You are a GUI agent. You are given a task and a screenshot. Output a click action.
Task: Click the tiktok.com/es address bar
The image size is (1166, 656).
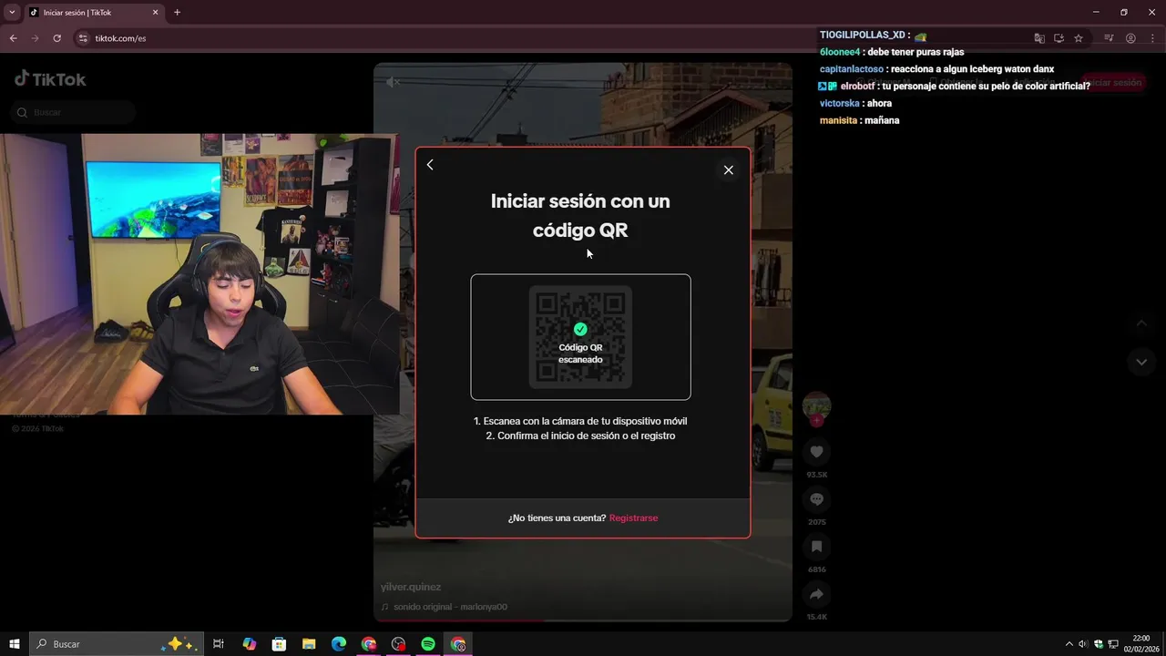(120, 38)
